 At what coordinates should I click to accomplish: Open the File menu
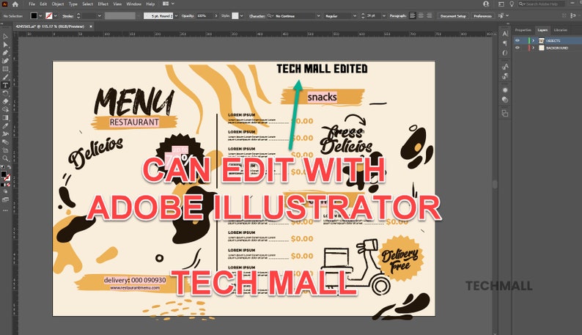[32, 4]
